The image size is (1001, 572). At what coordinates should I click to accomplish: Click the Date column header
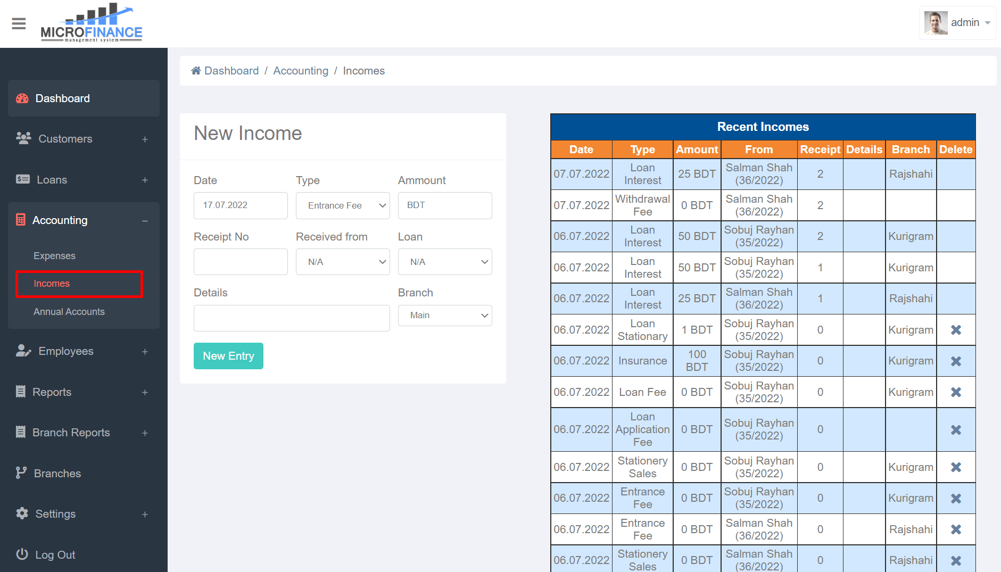(x=581, y=150)
